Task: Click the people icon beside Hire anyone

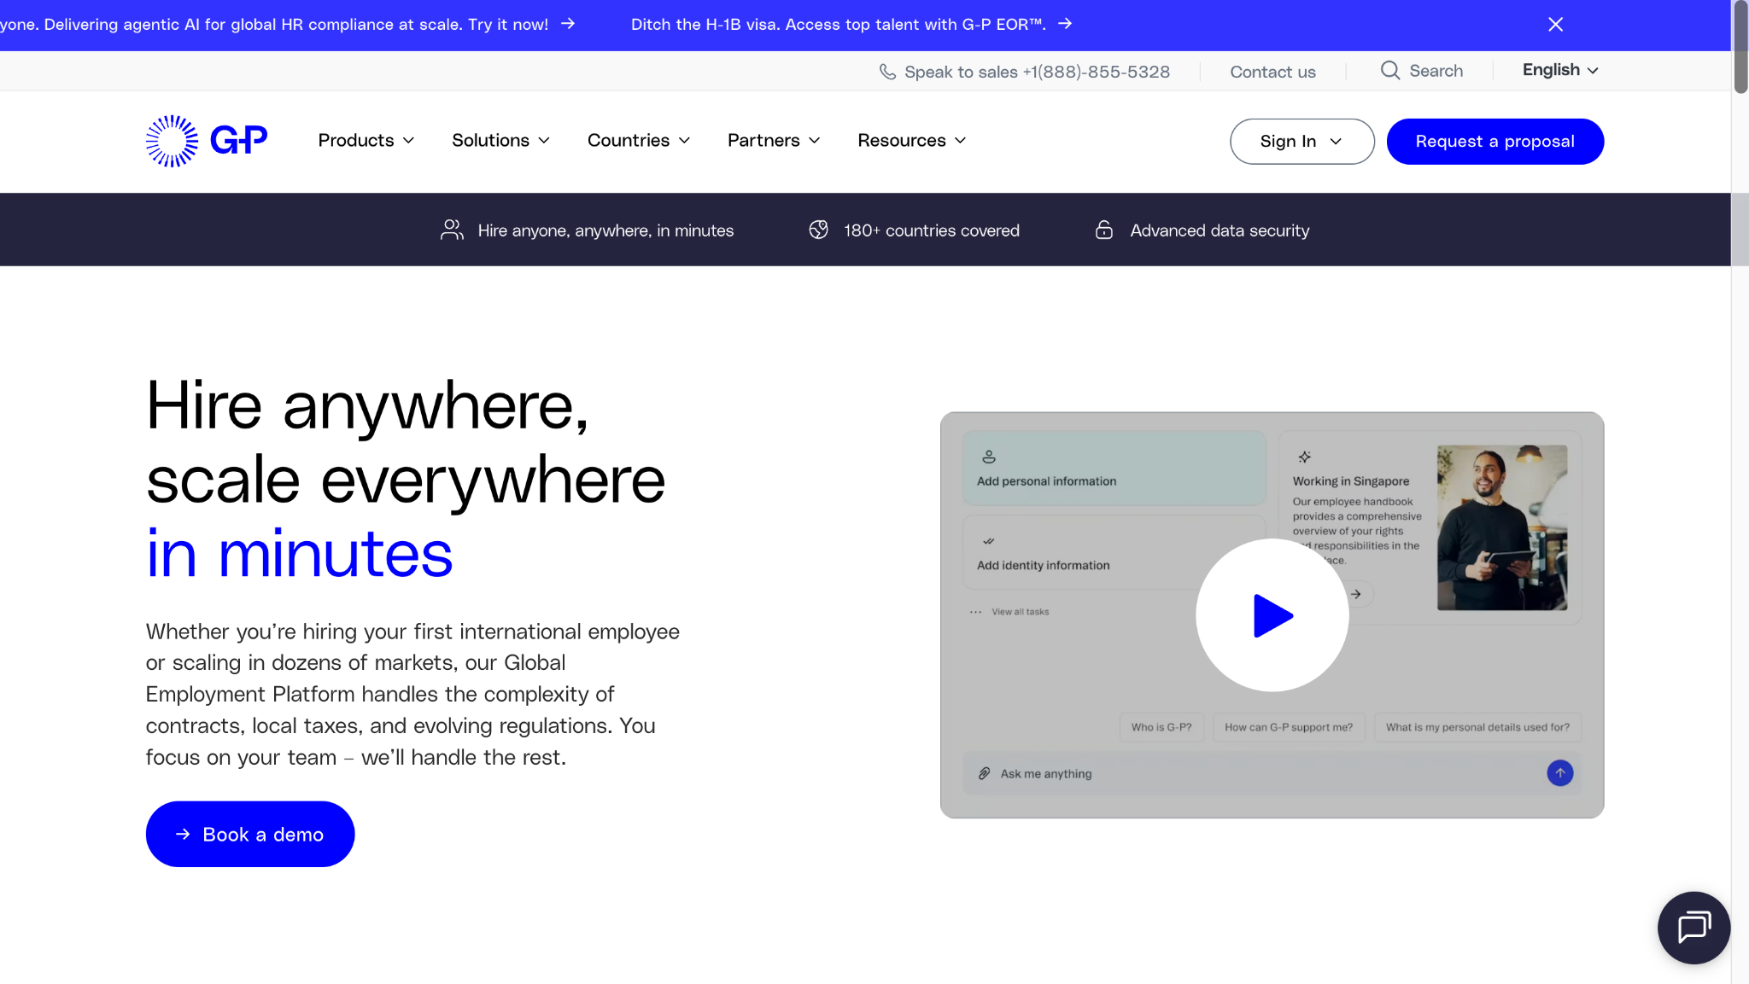Action: click(452, 230)
